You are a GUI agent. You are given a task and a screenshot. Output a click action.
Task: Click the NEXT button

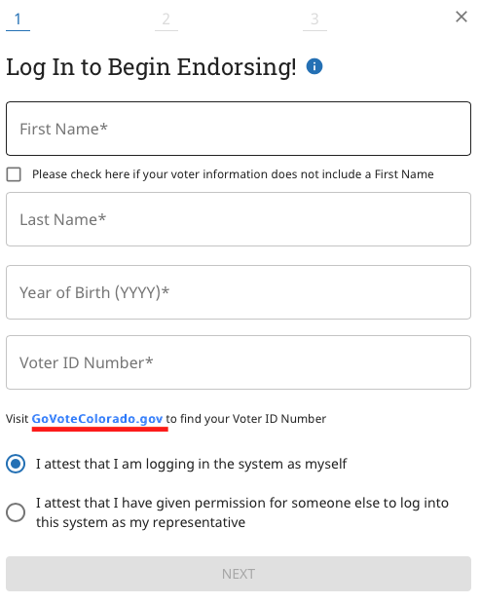tap(239, 574)
